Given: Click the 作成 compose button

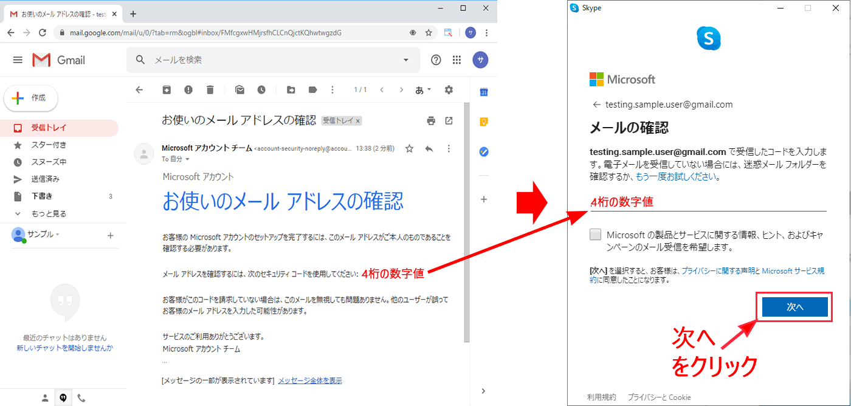Looking at the screenshot, I should coord(31,98).
